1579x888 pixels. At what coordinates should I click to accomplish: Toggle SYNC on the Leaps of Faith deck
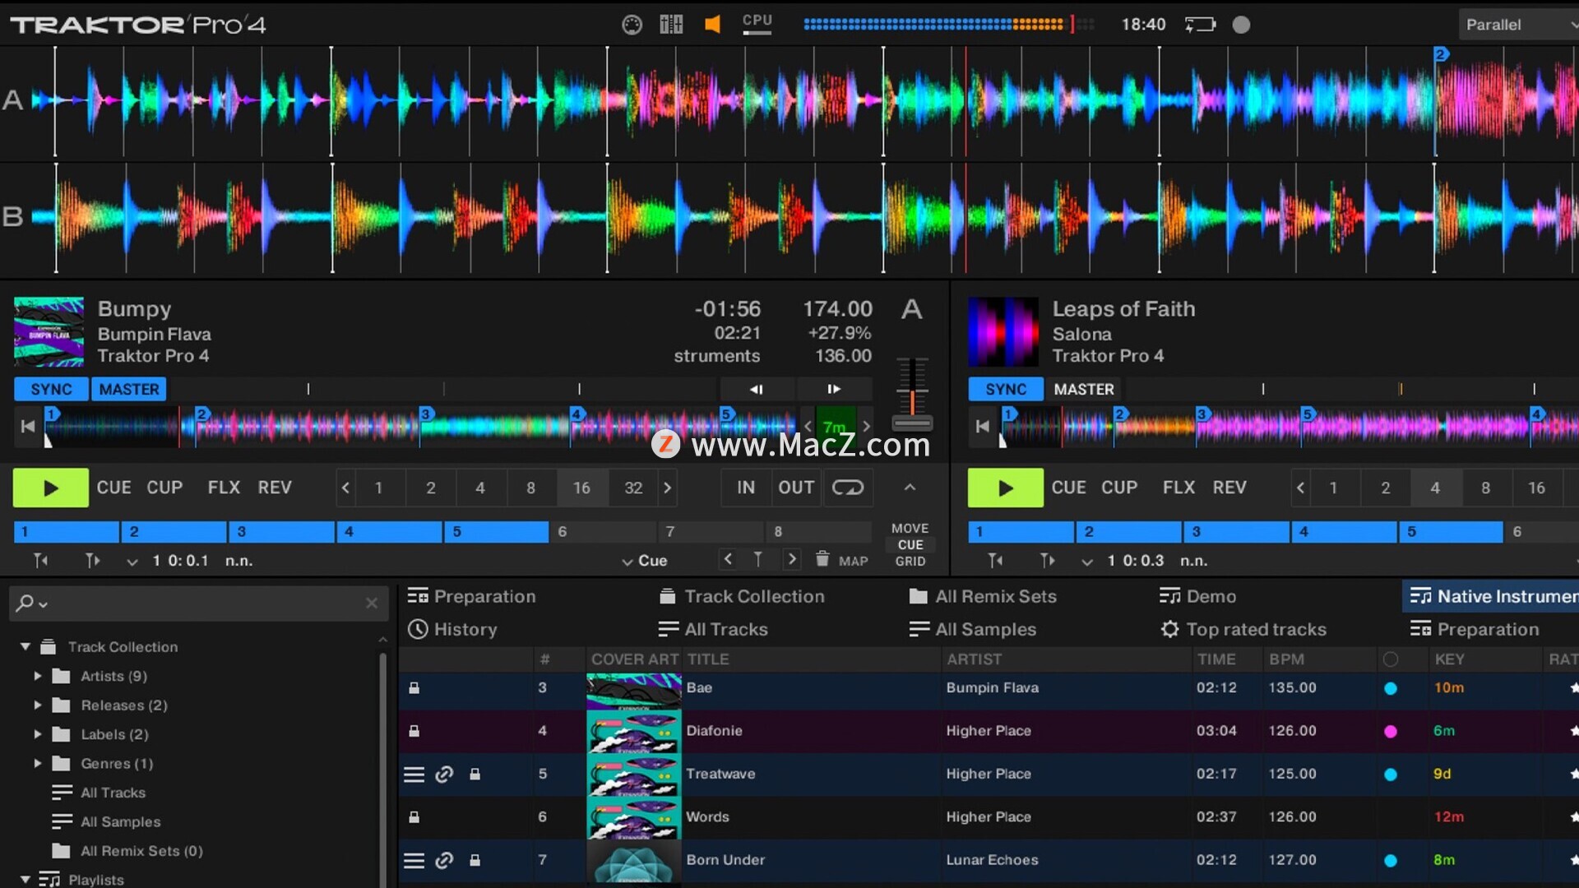point(1006,389)
